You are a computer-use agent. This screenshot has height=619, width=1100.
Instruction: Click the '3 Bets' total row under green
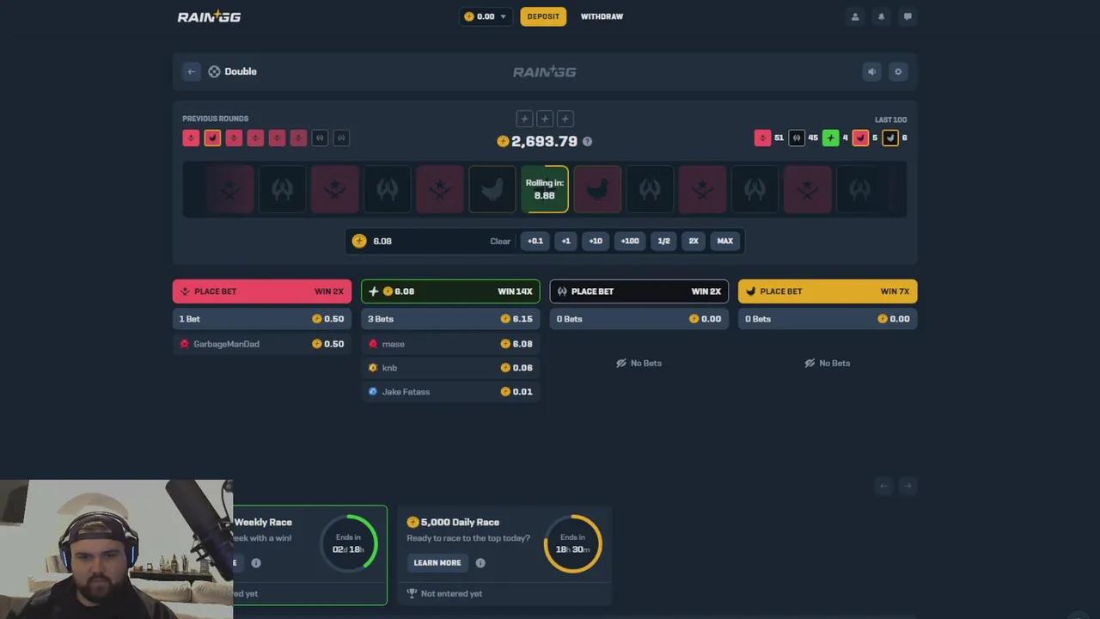(x=450, y=319)
